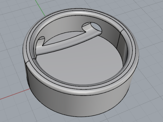
Task: Click the round hole at the tube's end
Action: coord(96,27)
